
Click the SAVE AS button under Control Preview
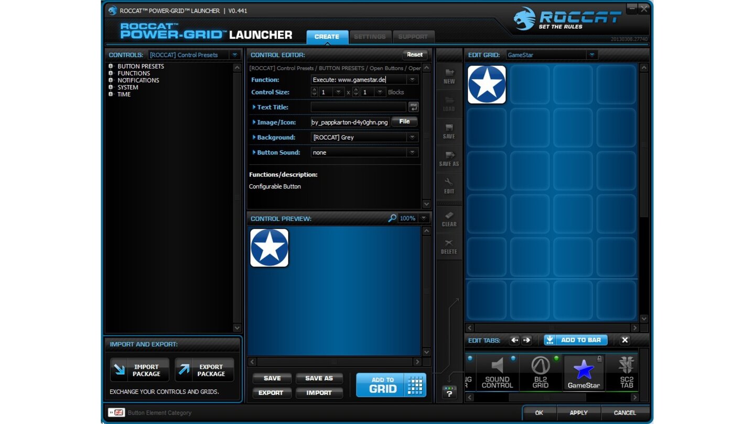pos(319,378)
